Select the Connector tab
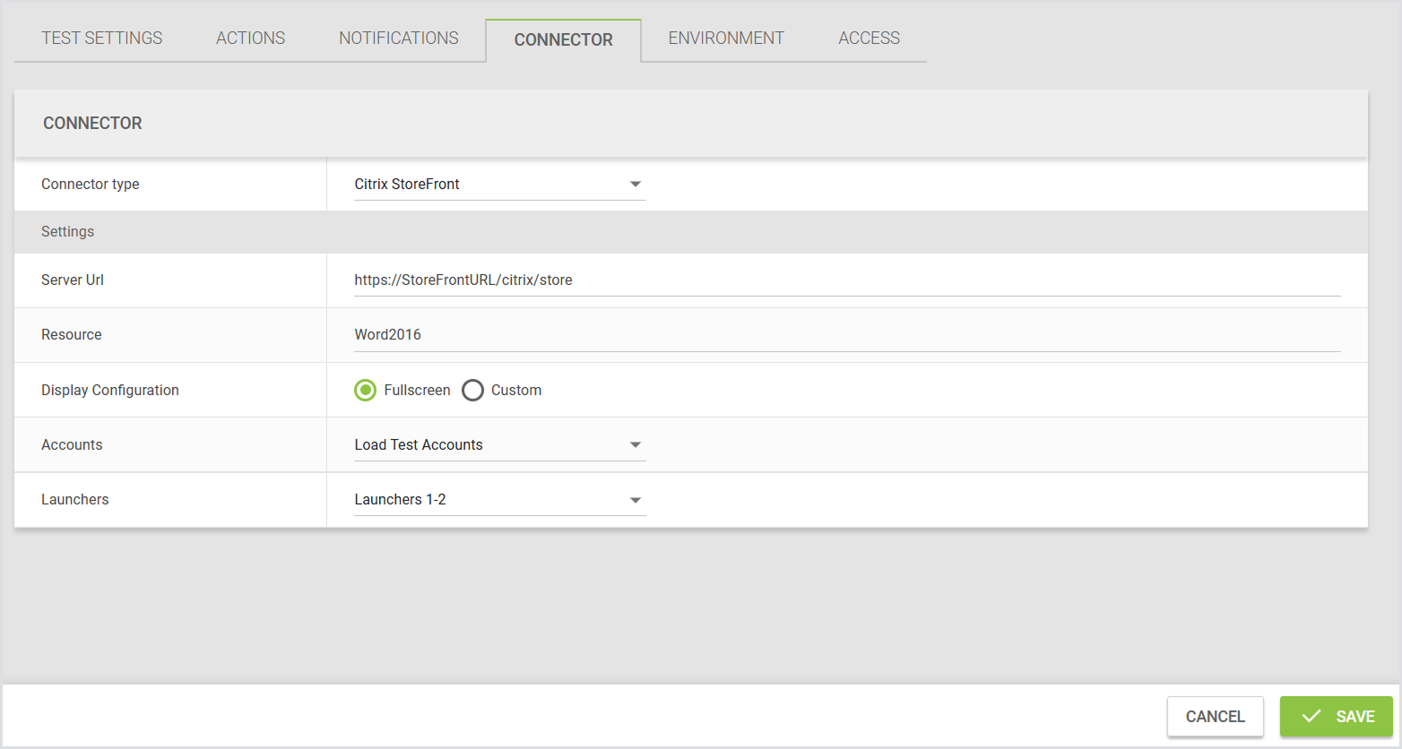Viewport: 1402px width, 749px height. 563,40
